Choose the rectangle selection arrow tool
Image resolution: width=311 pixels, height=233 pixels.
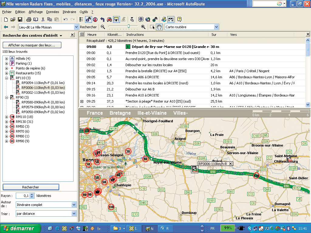point(152,27)
